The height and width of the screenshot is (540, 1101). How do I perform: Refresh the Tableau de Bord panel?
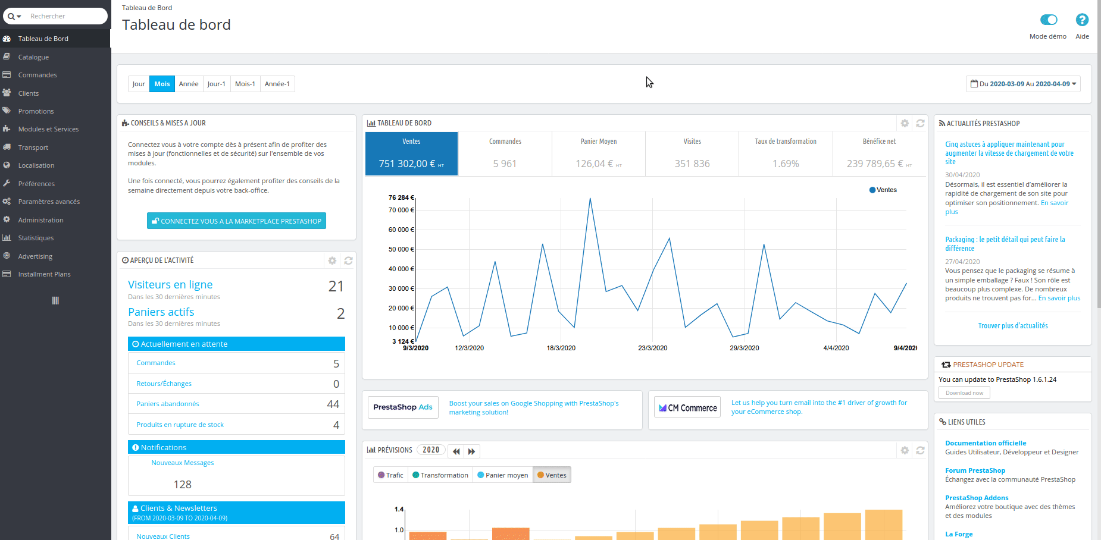920,123
